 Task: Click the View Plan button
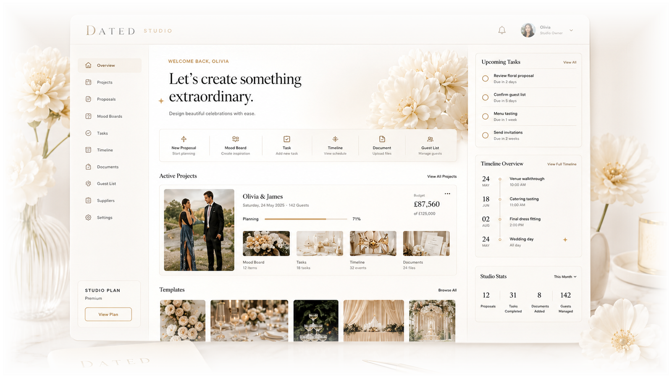point(108,314)
